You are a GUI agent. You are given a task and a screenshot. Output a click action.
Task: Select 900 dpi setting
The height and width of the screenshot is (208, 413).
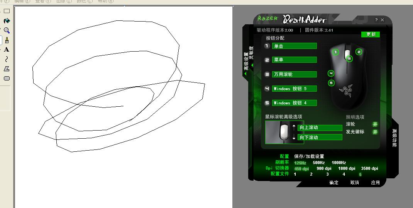[x=324, y=168]
